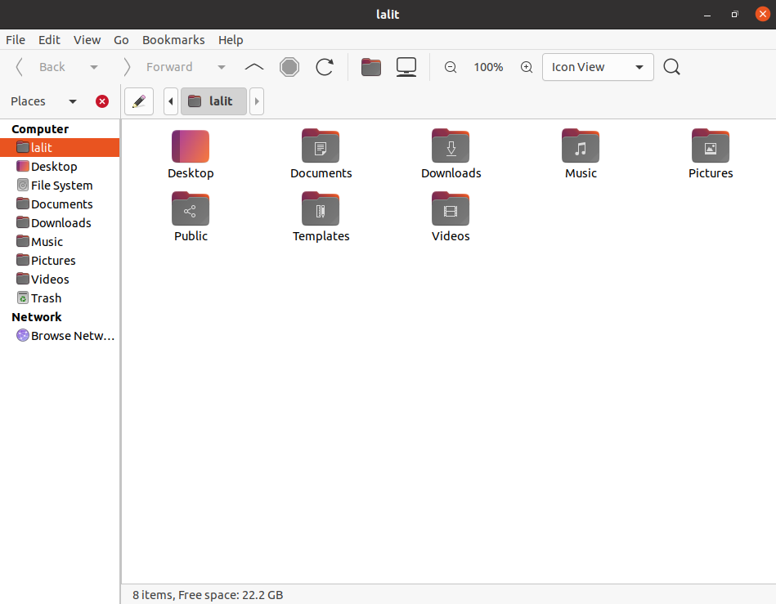Viewport: 776px width, 604px height.
Task: Select the Downloads folder icon
Action: pyautogui.click(x=451, y=154)
